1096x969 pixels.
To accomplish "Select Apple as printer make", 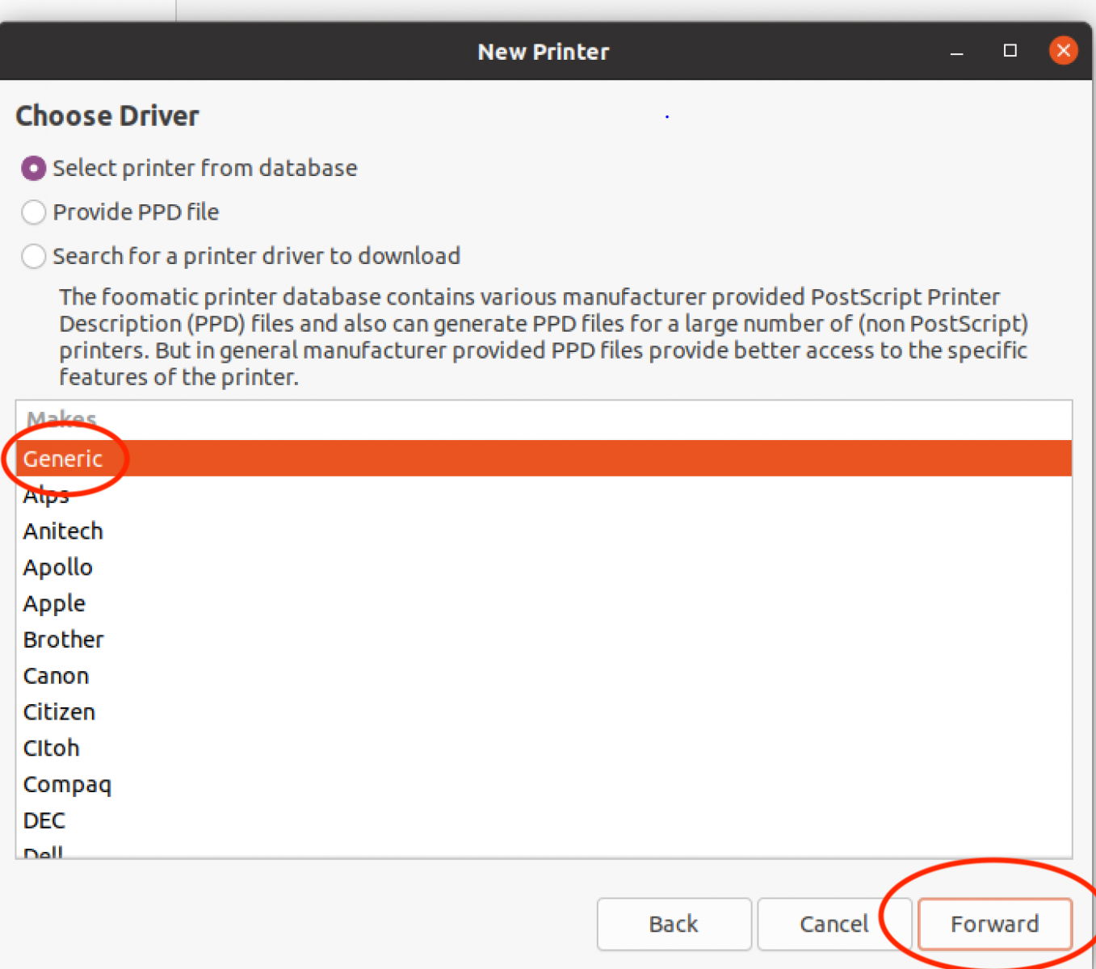I will click(x=54, y=604).
